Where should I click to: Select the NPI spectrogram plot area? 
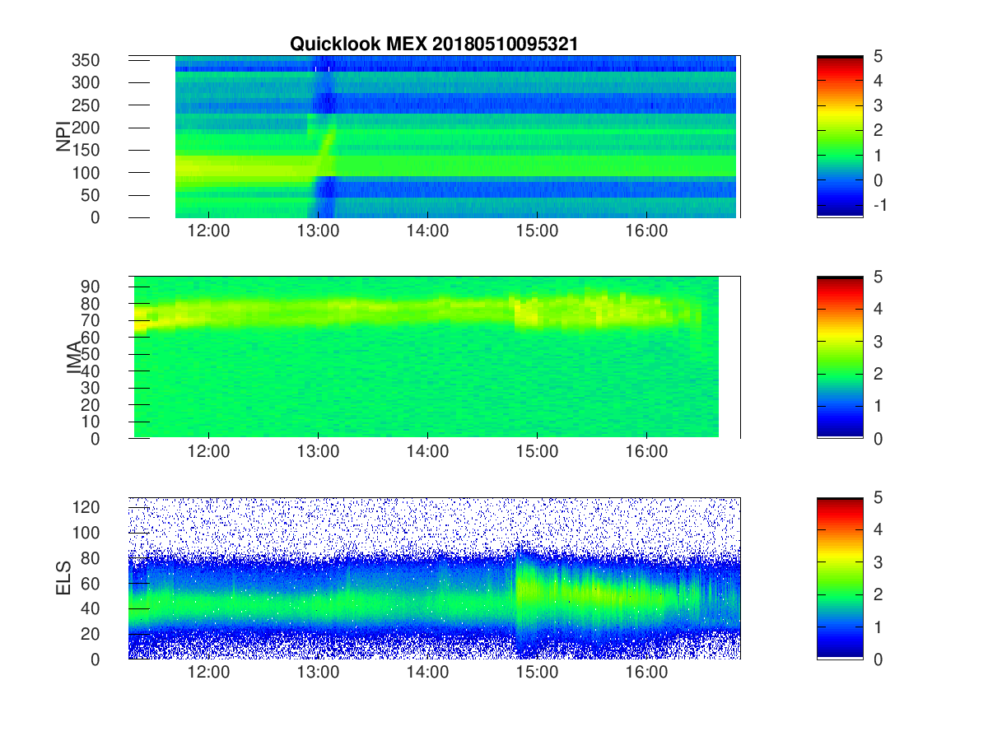(435, 137)
